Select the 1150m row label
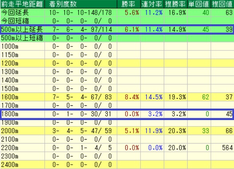234x169 pixels. pos(10,55)
